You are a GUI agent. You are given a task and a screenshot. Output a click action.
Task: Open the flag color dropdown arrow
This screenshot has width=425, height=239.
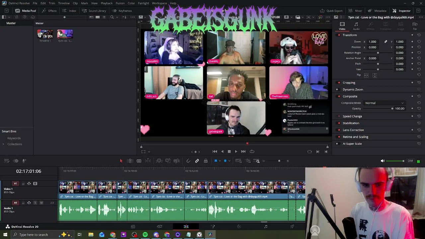[x=220, y=161]
